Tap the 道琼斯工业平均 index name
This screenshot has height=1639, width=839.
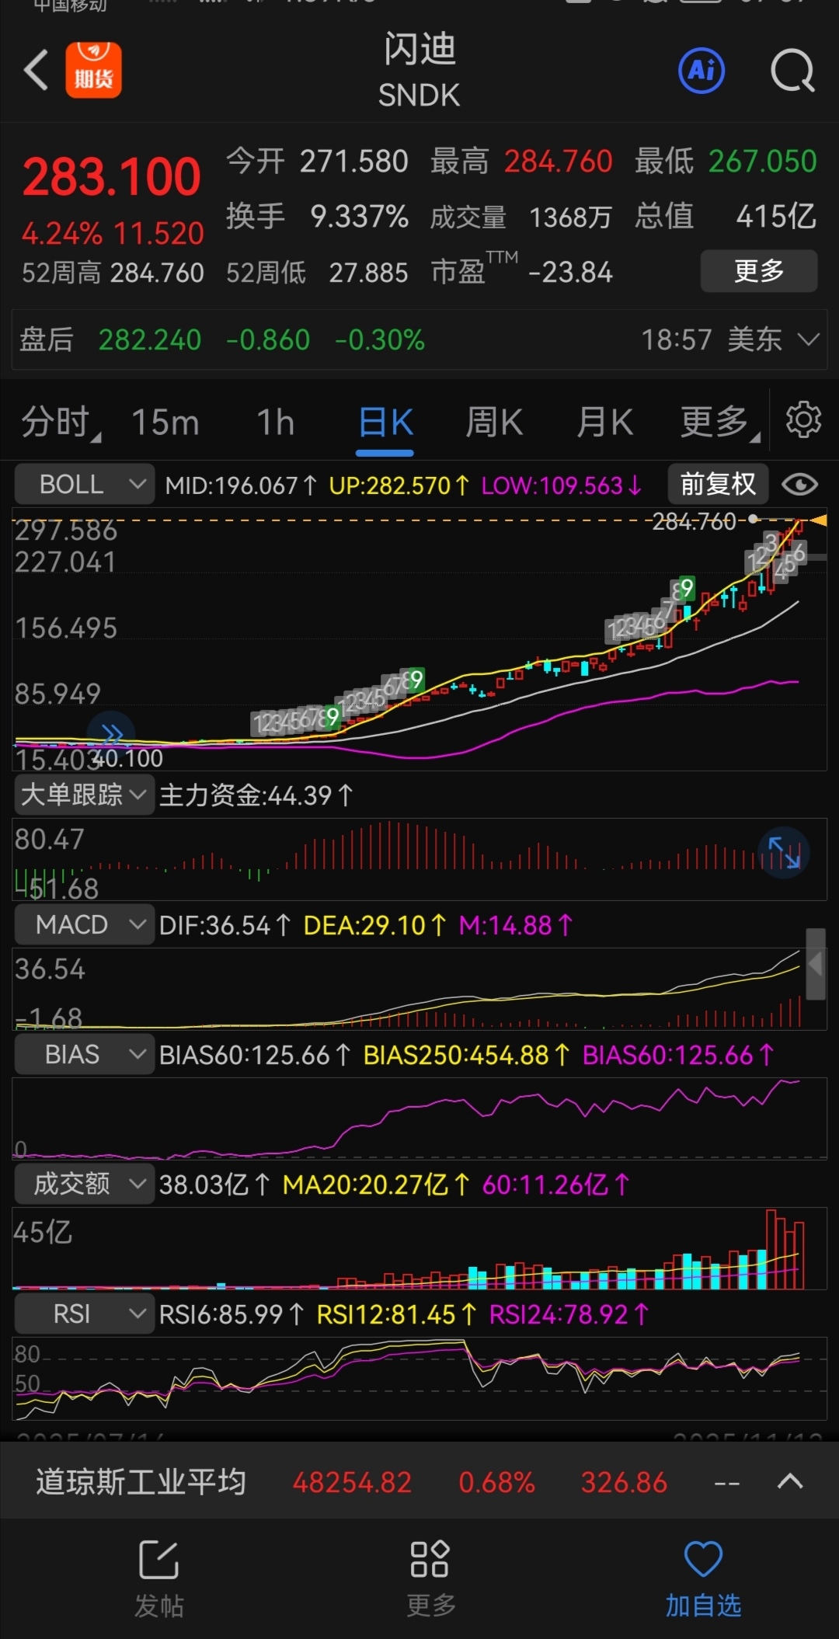click(x=141, y=1482)
